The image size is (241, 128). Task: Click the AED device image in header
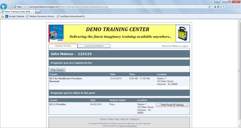(183, 33)
